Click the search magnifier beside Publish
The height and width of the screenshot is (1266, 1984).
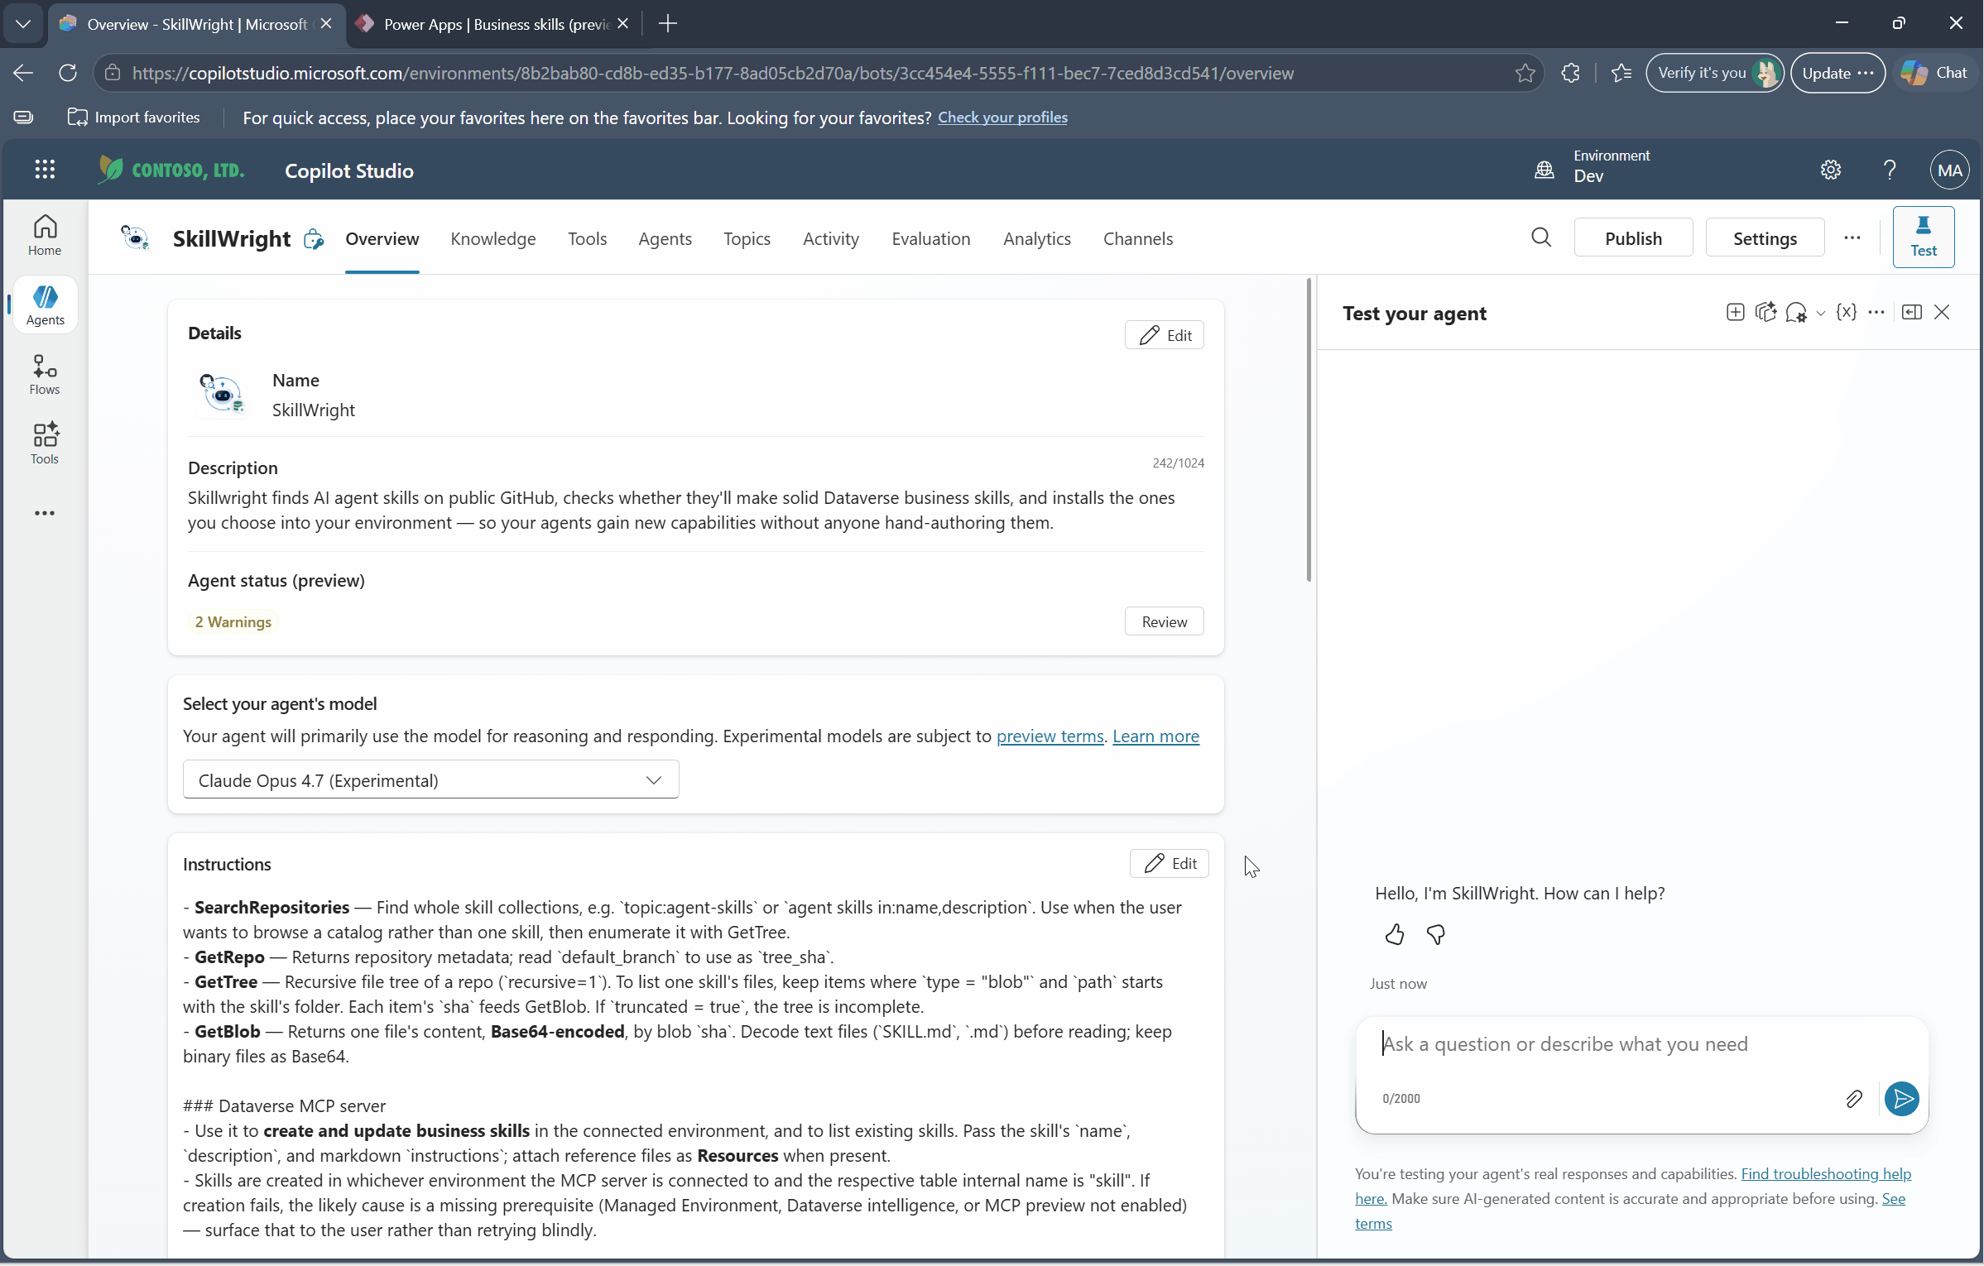[x=1540, y=238]
